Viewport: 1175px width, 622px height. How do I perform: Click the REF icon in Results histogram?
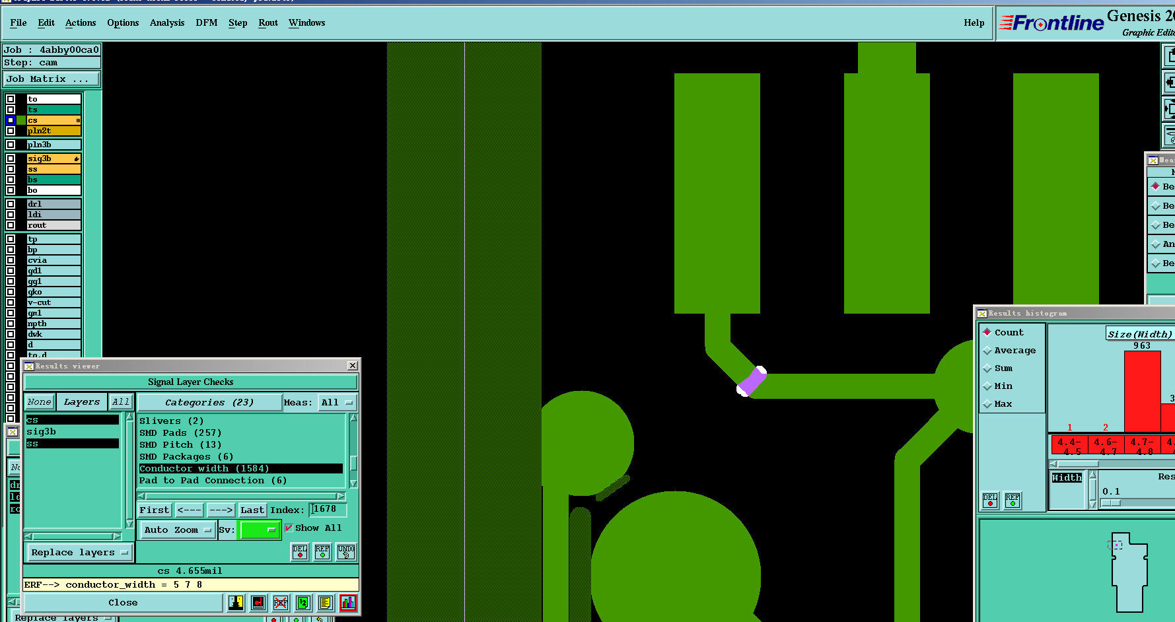1013,501
